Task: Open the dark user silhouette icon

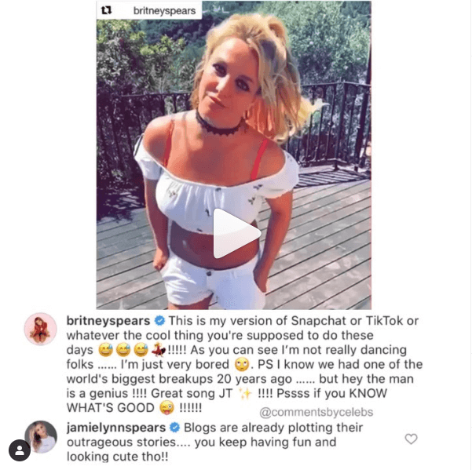Action: tap(20, 450)
